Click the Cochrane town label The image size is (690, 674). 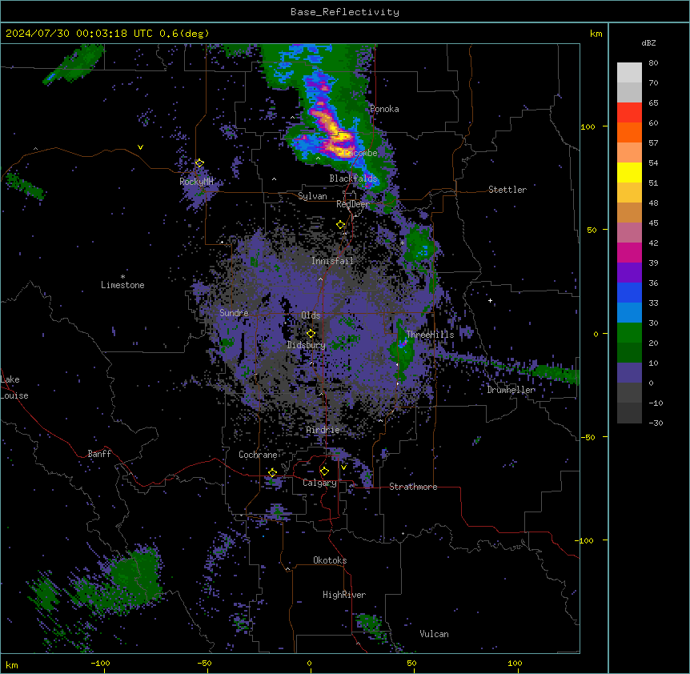pyautogui.click(x=258, y=455)
